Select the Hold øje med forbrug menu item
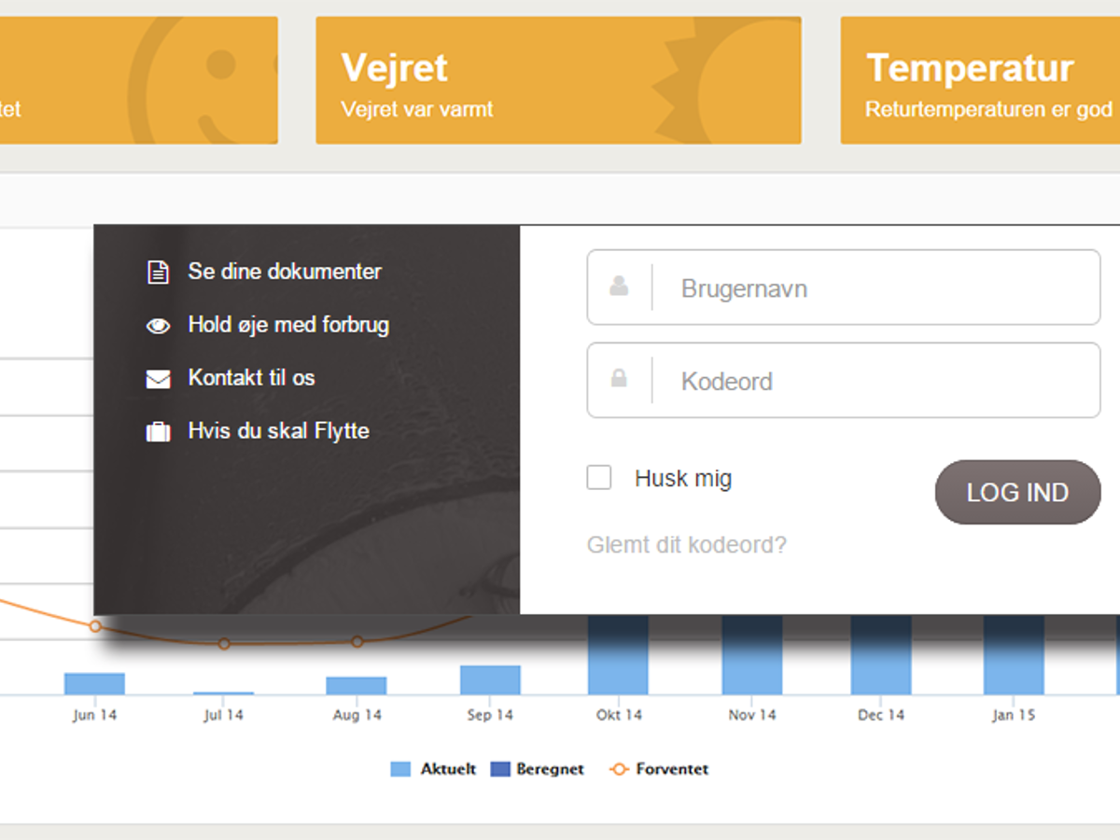The image size is (1120, 840). point(288,325)
